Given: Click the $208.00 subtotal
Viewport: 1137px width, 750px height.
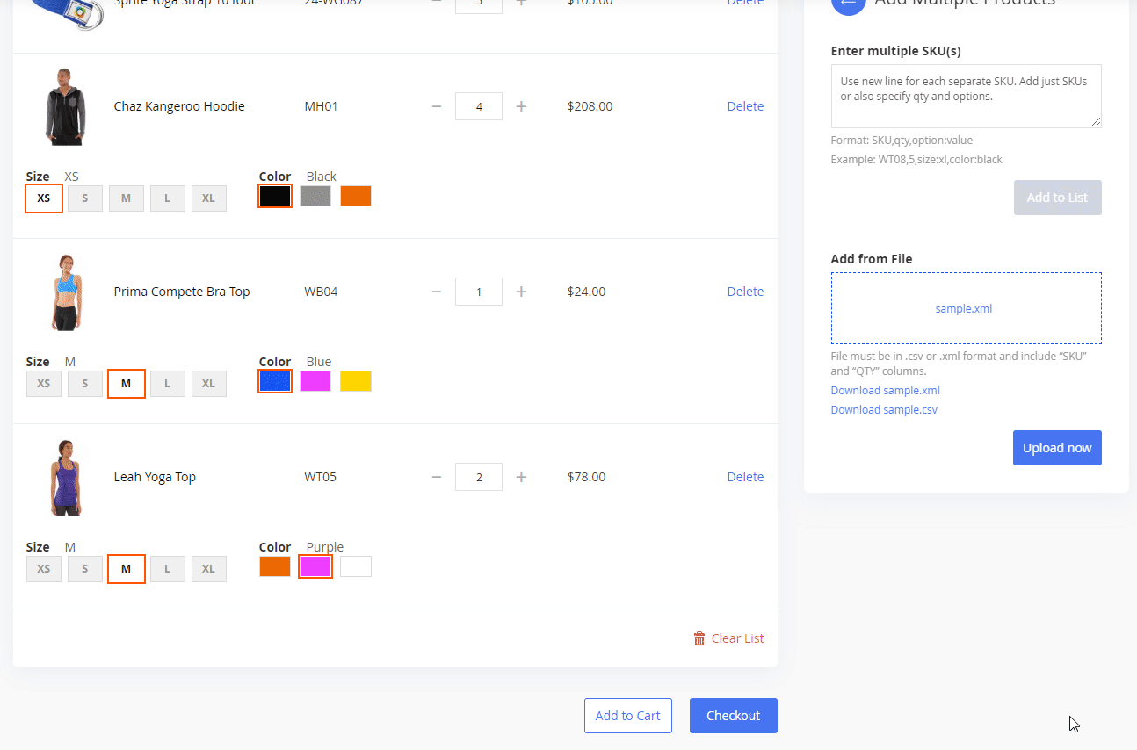Looking at the screenshot, I should (590, 106).
